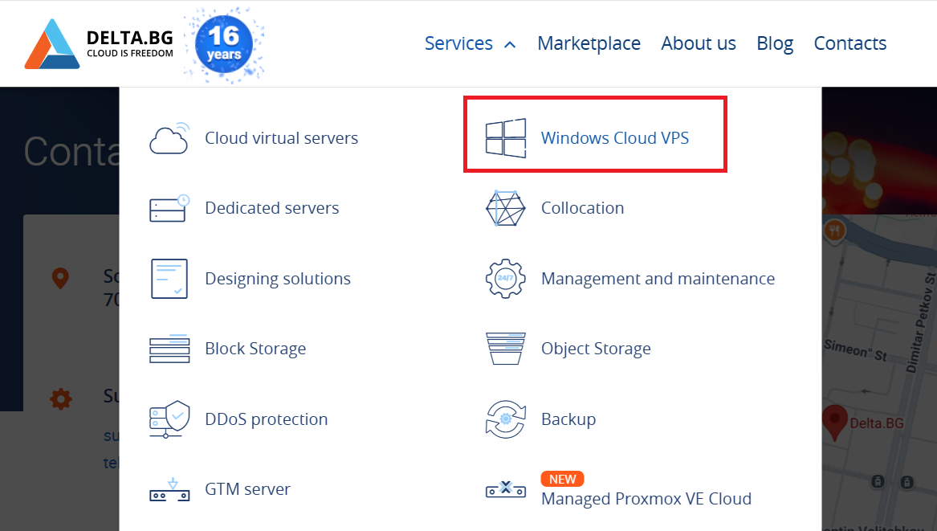Image resolution: width=937 pixels, height=531 pixels.
Task: Open Windows Cloud VPS link
Action: click(x=615, y=138)
